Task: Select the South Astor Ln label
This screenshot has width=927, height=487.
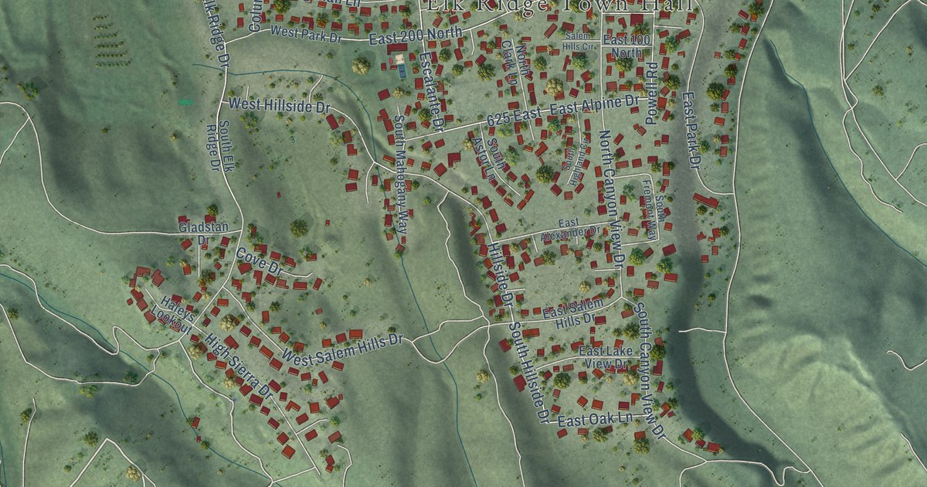Action: (491, 158)
